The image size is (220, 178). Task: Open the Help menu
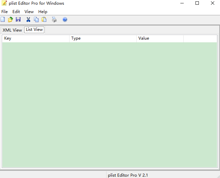(x=43, y=12)
